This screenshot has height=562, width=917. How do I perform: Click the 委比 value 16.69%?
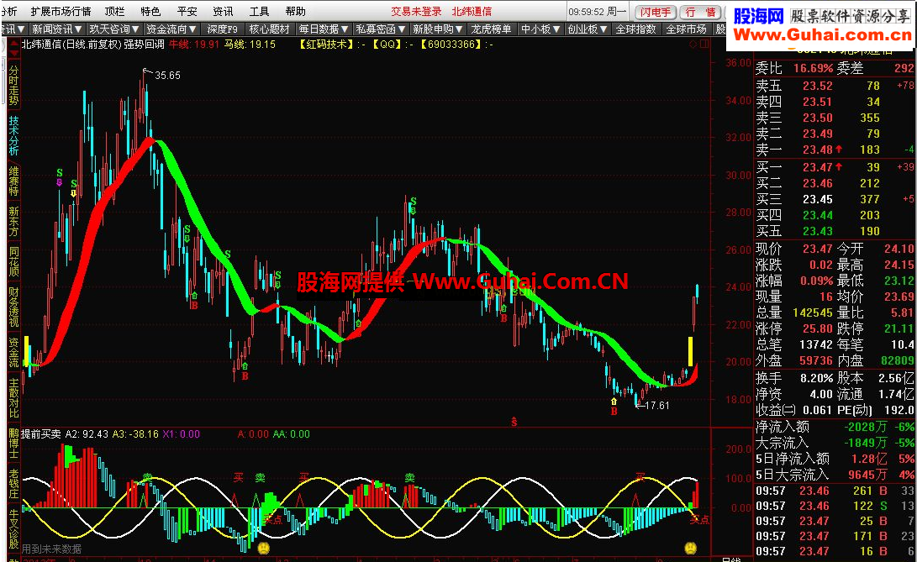coord(813,68)
